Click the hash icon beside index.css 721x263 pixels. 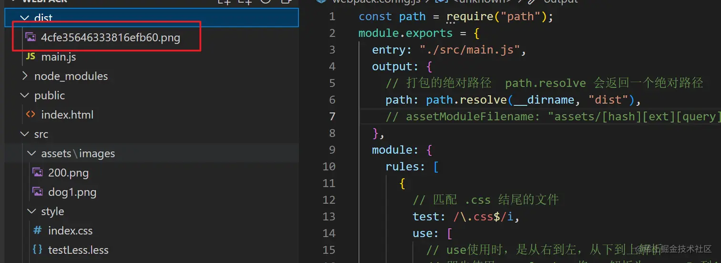click(x=37, y=231)
